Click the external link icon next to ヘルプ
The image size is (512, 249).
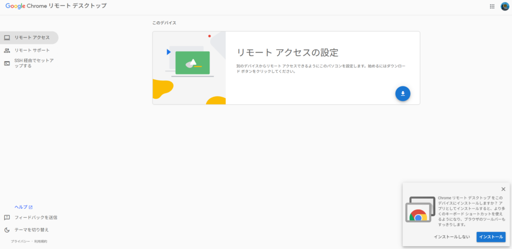point(30,207)
